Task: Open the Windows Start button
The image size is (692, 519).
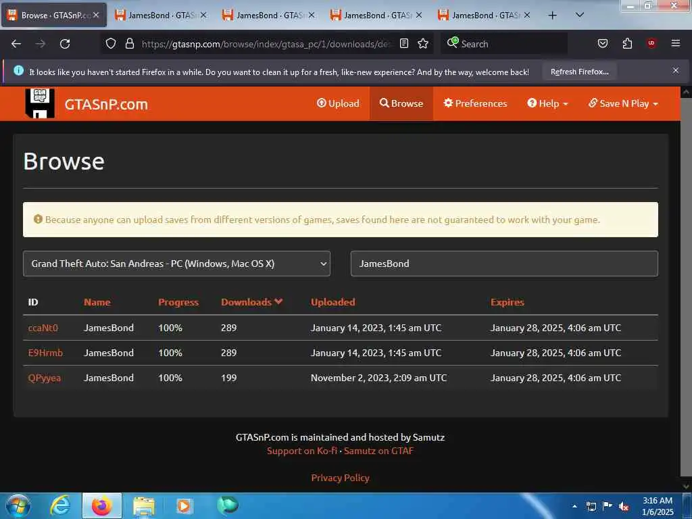Action: pos(18,505)
